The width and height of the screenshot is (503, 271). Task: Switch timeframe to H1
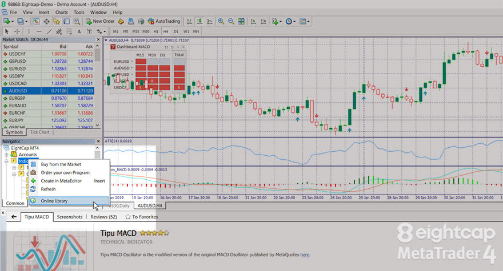[156, 31]
